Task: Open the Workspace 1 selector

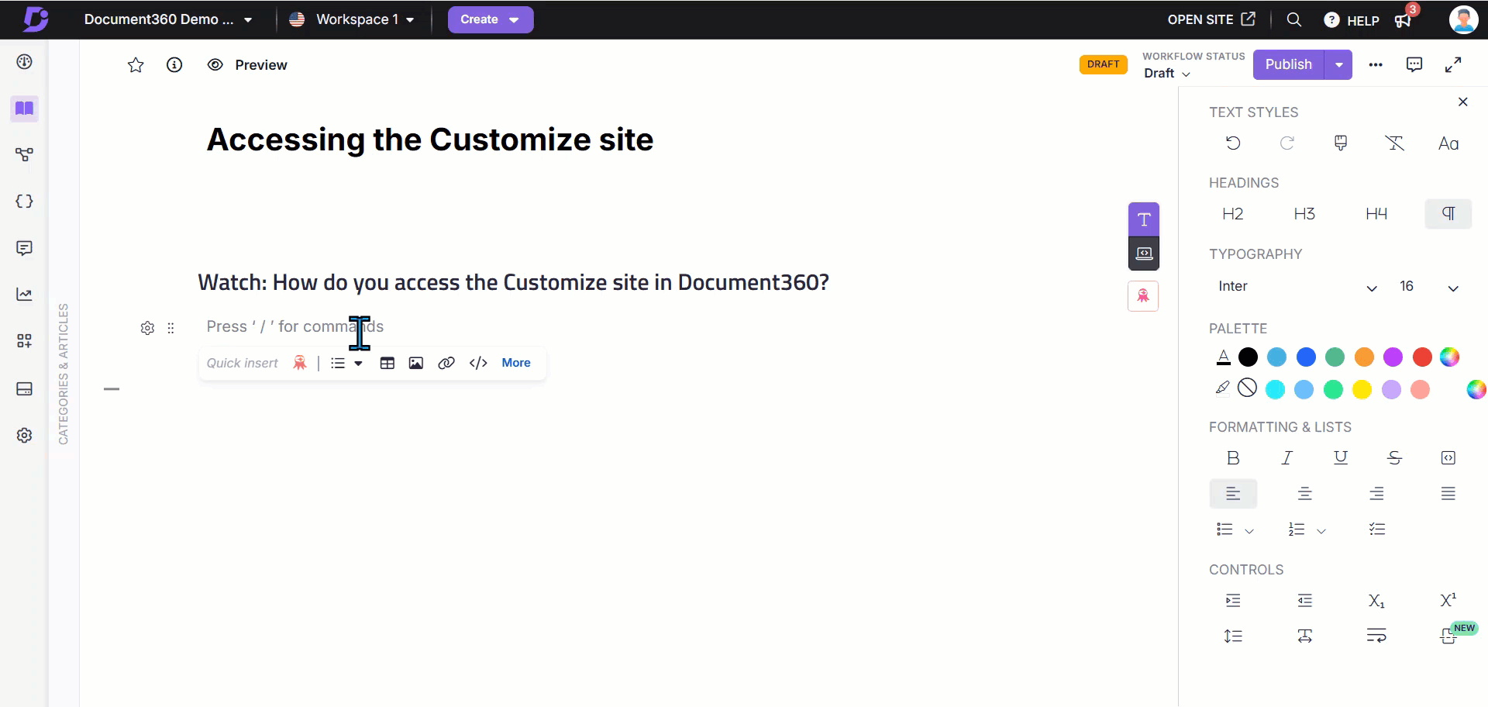Action: click(353, 19)
